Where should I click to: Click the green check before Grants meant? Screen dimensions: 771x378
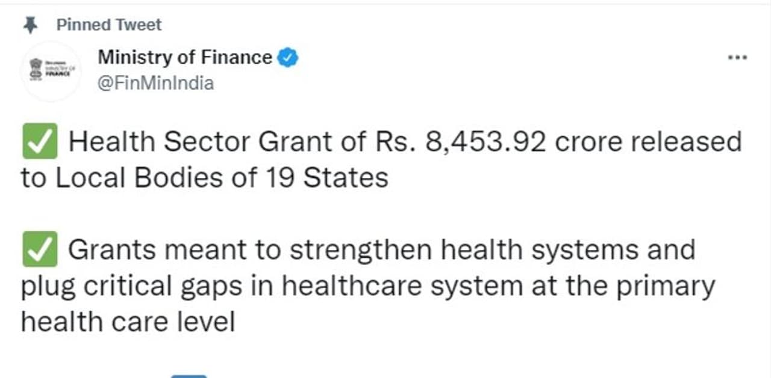(40, 249)
